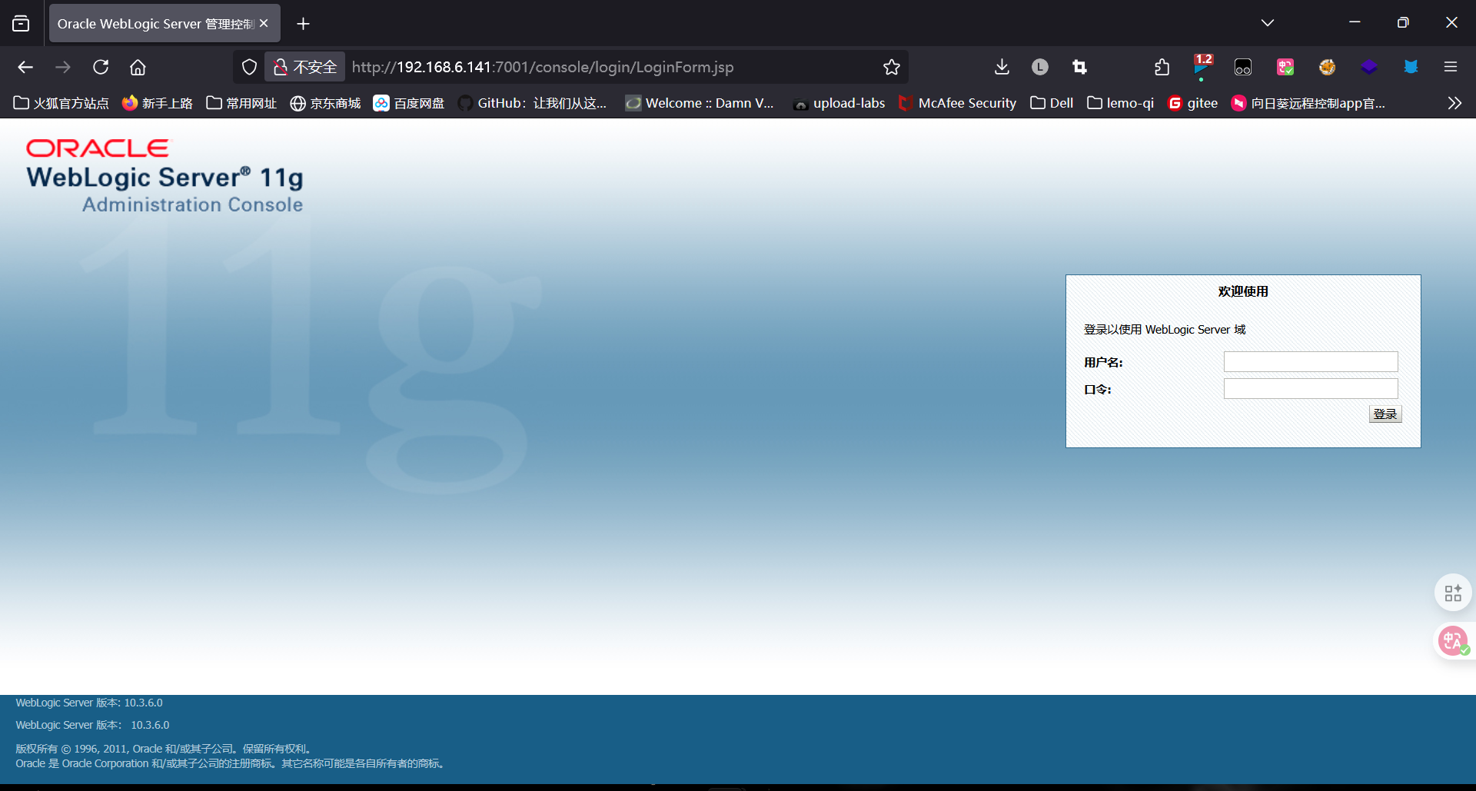This screenshot has width=1476, height=791.
Task: Click the browser forward arrow
Action: (x=63, y=67)
